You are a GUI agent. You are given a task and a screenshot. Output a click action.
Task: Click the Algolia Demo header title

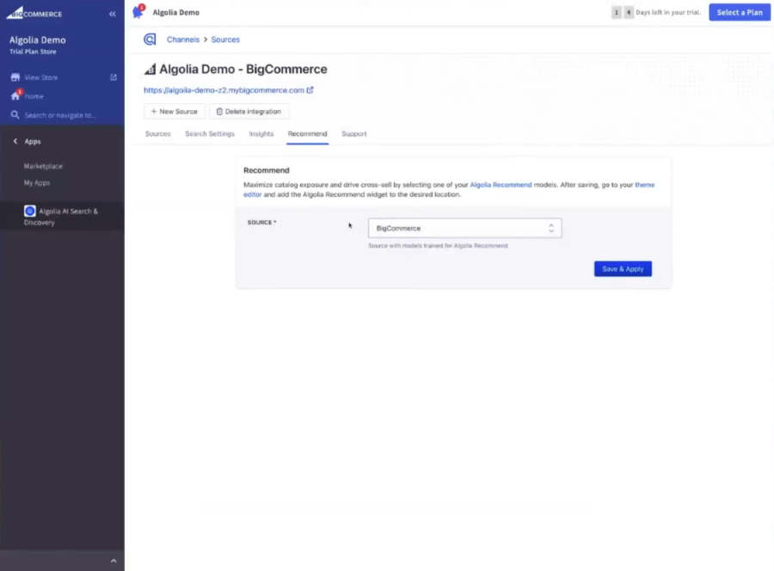(176, 12)
